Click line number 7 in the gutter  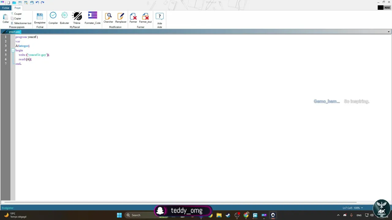coord(6,64)
